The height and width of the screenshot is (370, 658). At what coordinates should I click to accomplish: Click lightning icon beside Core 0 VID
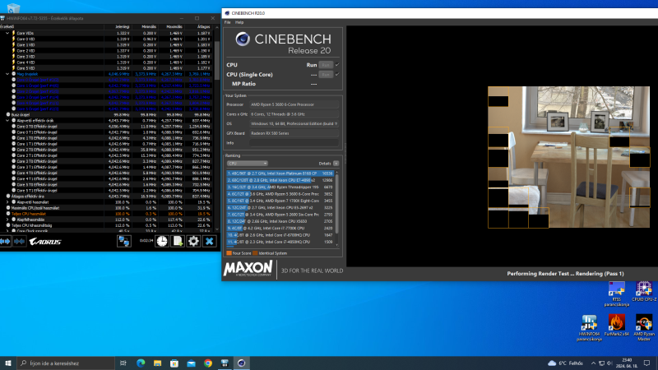[13, 39]
